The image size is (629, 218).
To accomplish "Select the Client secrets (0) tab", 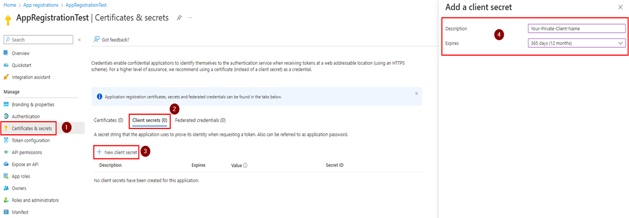I will point(150,121).
